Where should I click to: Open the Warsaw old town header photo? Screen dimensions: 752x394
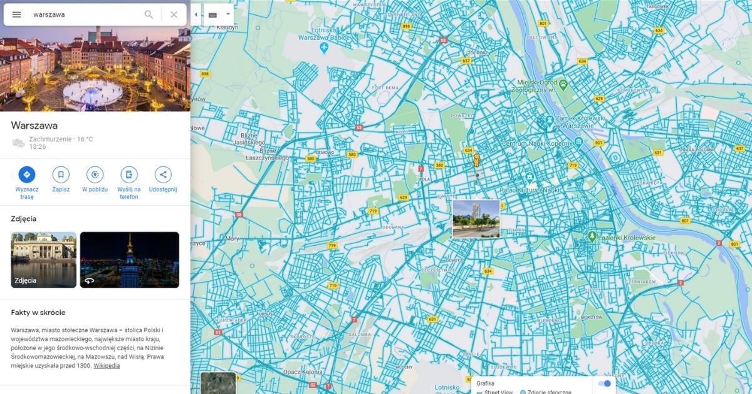point(95,69)
